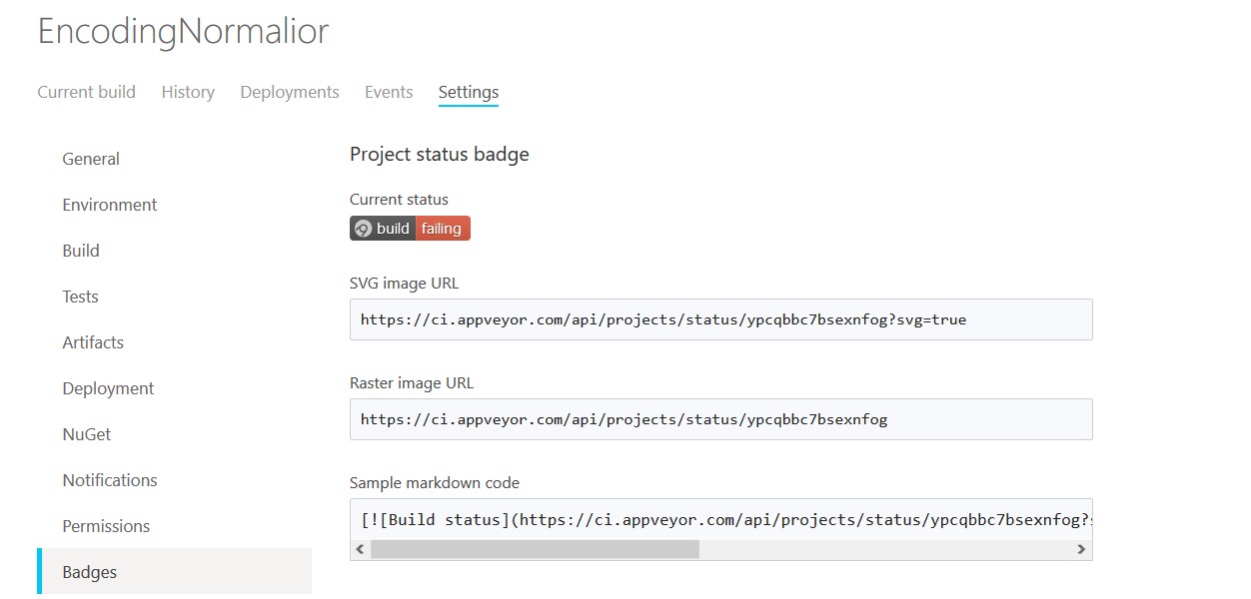The image size is (1251, 599).
Task: Open the Current build tab
Action: click(86, 92)
